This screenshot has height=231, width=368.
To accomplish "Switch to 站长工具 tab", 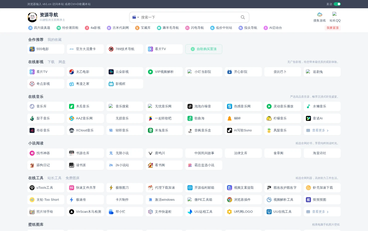I will [x=55, y=178].
